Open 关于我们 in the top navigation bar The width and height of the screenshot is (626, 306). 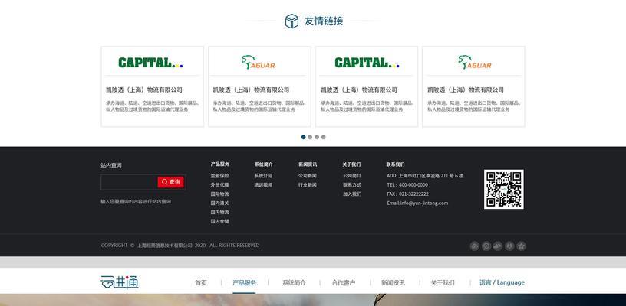(443, 282)
